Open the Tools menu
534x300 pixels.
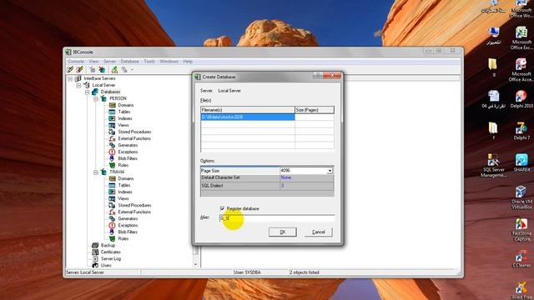pyautogui.click(x=149, y=61)
